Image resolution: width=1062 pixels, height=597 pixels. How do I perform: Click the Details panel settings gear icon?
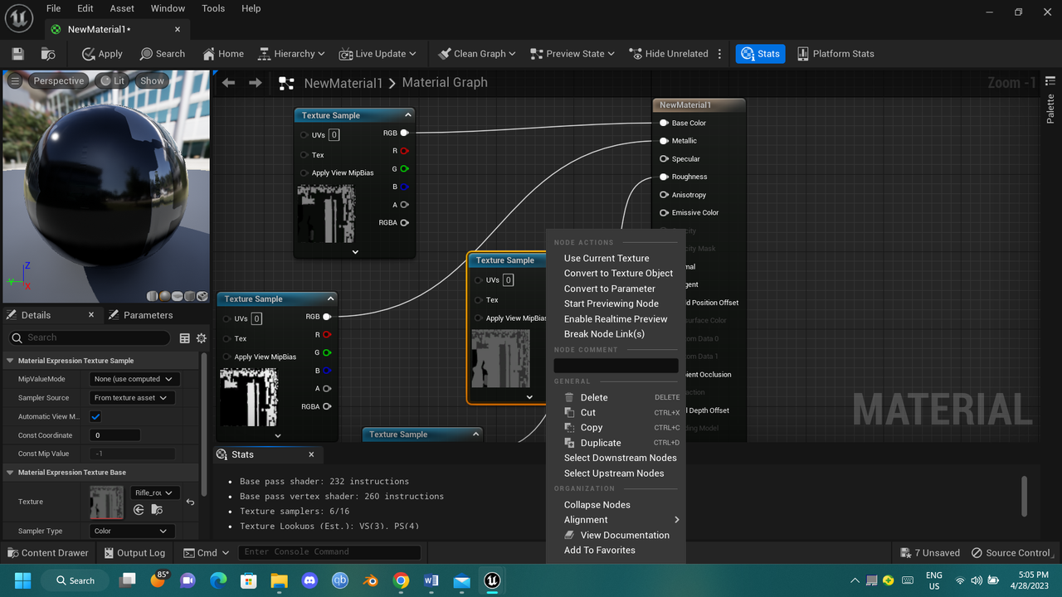pos(201,338)
